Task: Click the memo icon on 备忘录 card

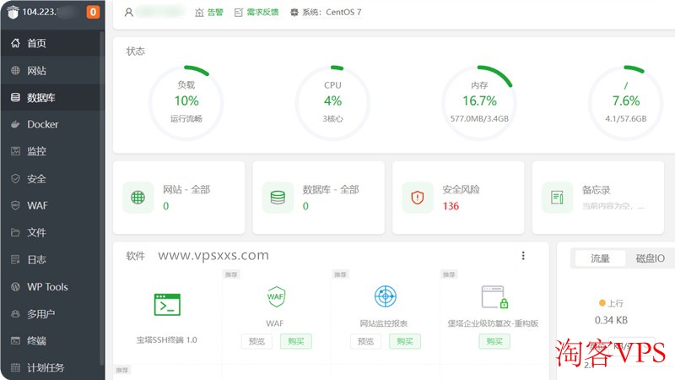Action: [x=558, y=198]
